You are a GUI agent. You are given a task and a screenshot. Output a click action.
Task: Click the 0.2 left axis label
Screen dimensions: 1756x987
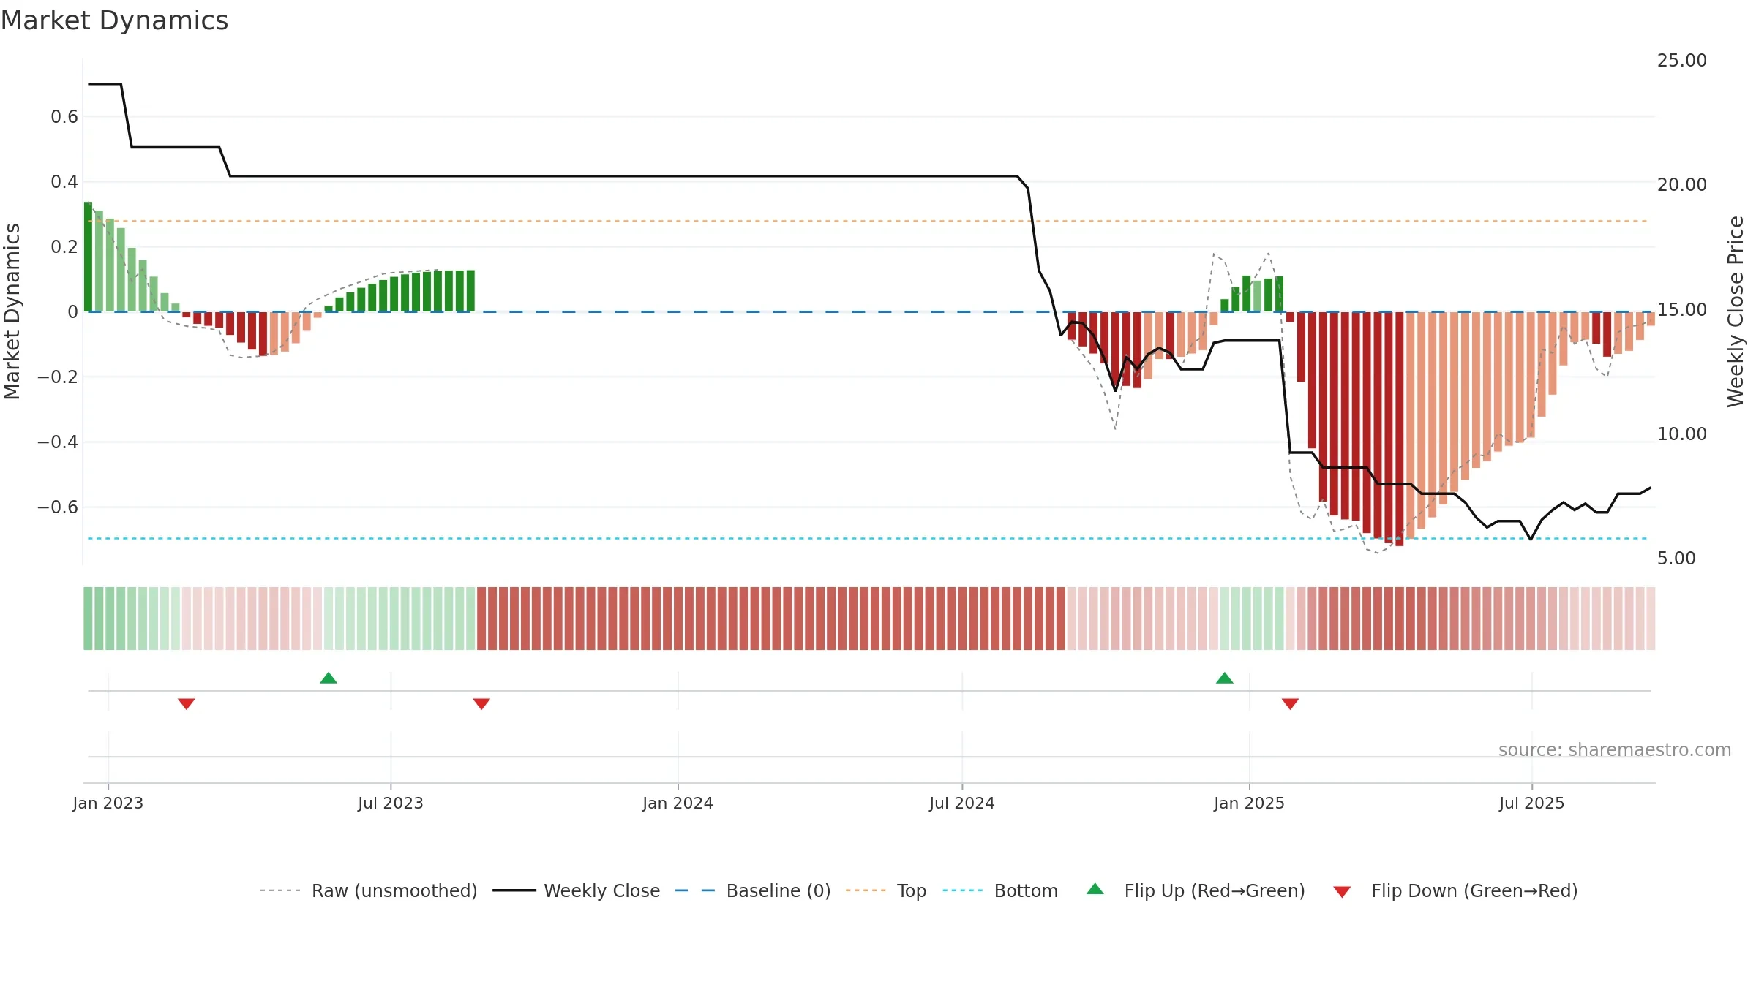[x=64, y=246]
